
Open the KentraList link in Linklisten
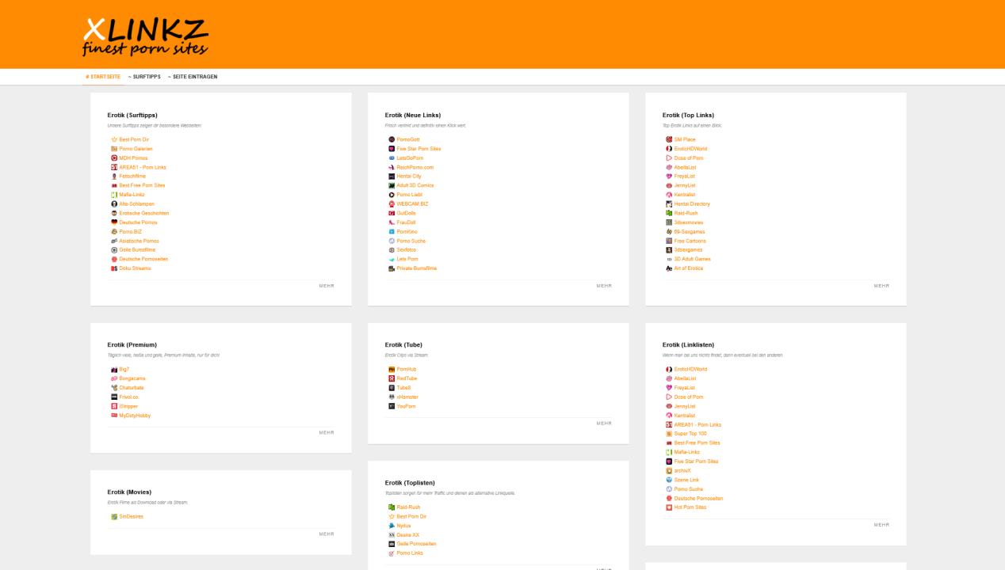pos(685,416)
